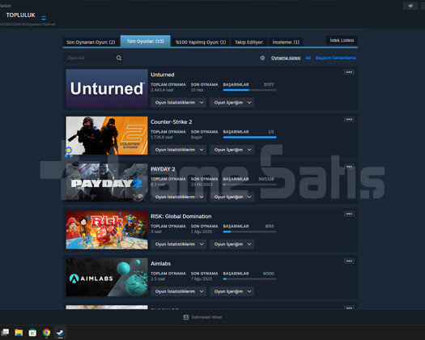Viewport: 425px width, 340px height.
Task: Expand Aimlabs Oyun İçeriğim dropdown
Action: click(x=232, y=291)
